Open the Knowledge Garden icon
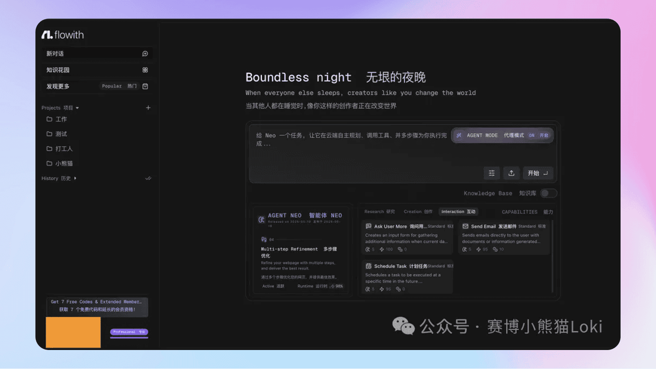 pyautogui.click(x=145, y=70)
